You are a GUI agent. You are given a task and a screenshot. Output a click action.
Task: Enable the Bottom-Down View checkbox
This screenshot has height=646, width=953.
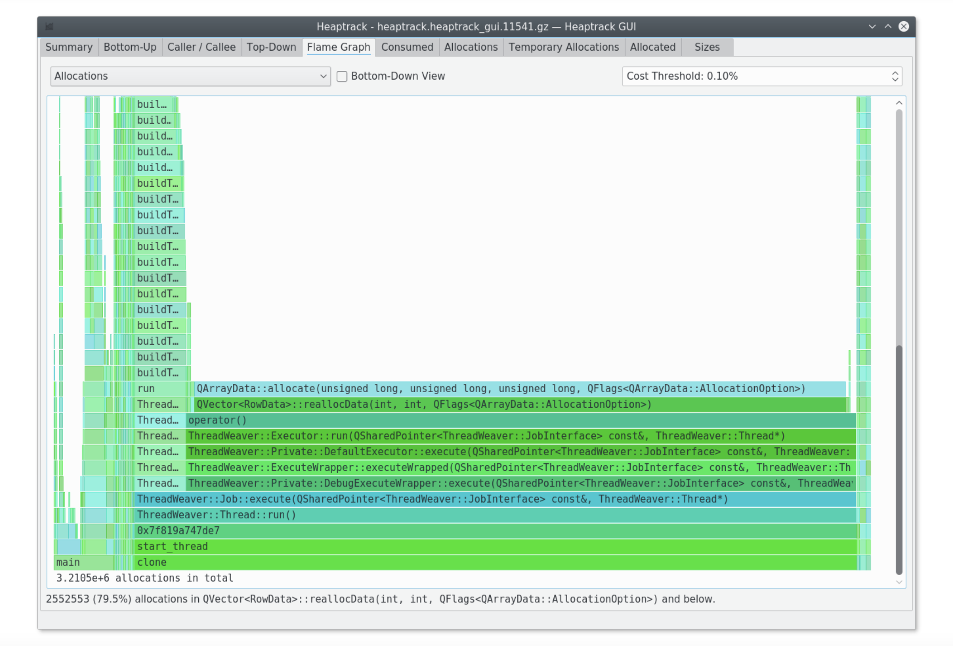click(x=342, y=77)
